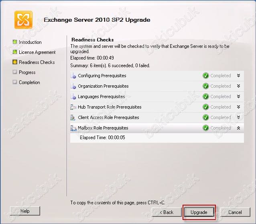Viewport: 256px width, 224px height.
Task: Click Completed status for Mailbox Role
Action: tap(221, 128)
